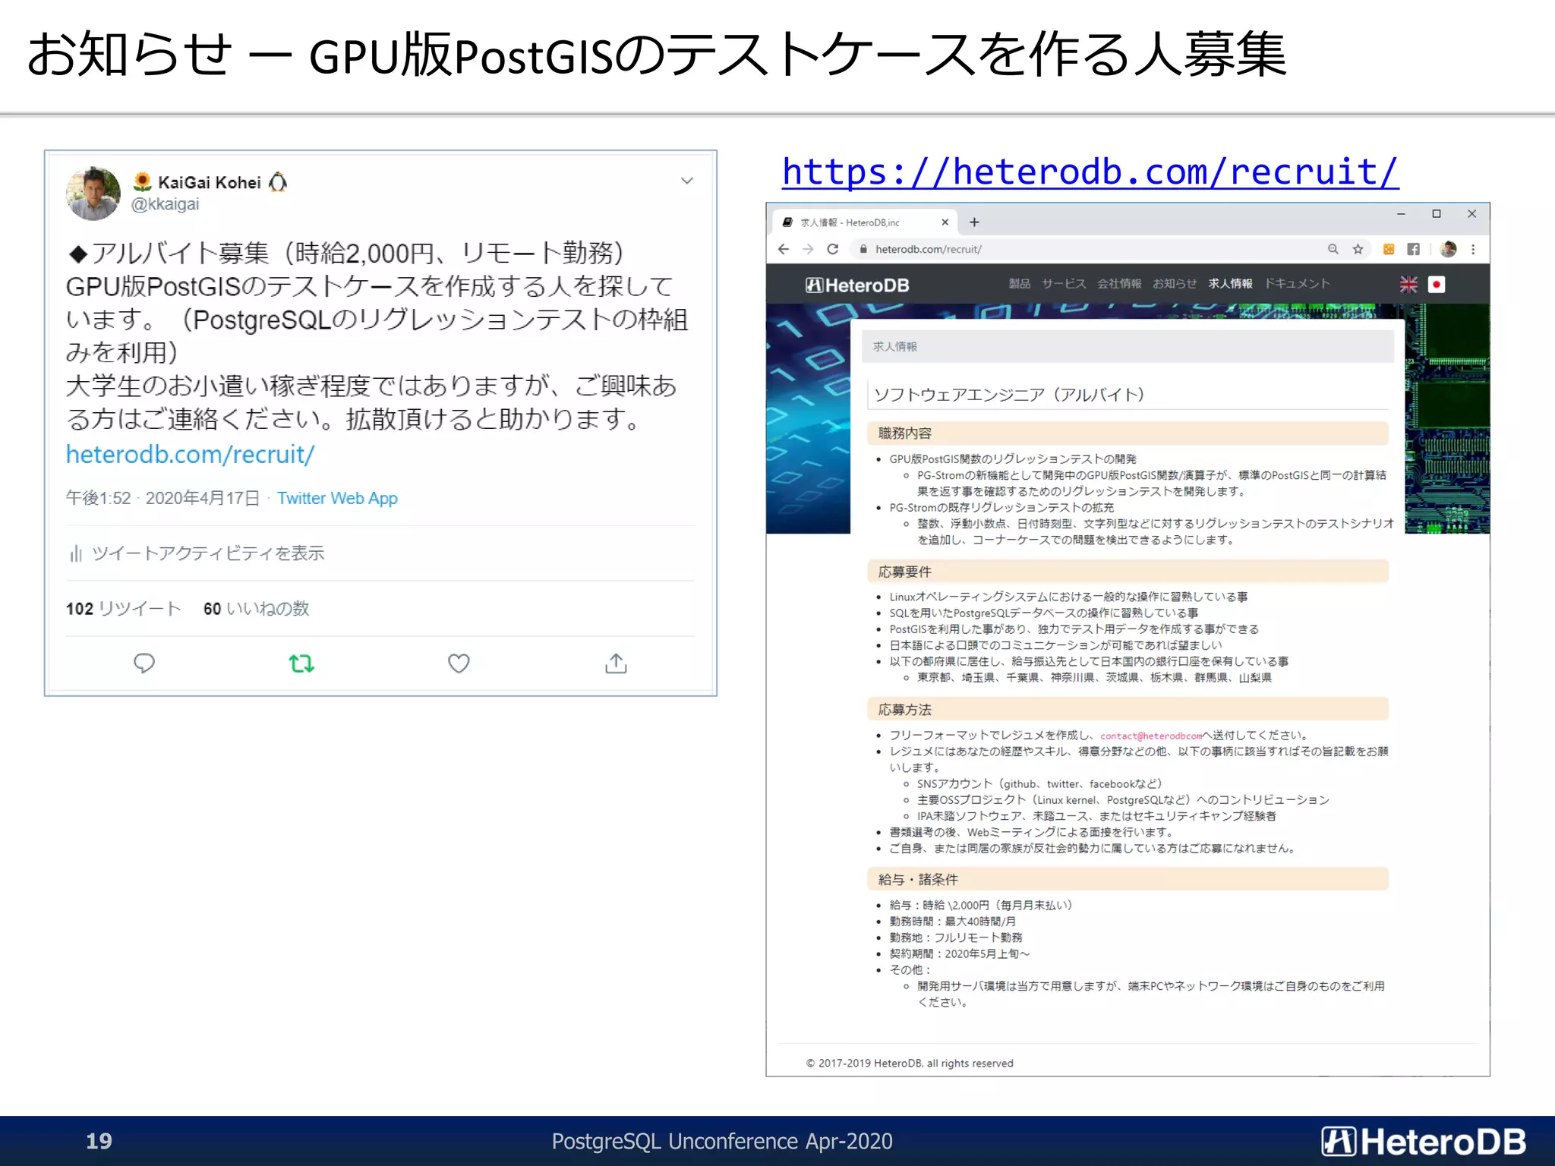Click the 給与・諸条件 section header
The height and width of the screenshot is (1166, 1555).
pyautogui.click(x=1128, y=879)
